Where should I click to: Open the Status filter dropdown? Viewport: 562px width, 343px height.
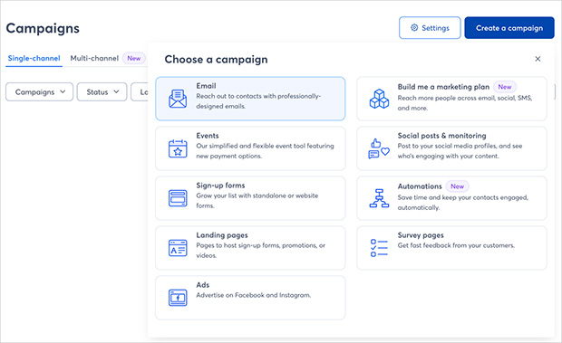(102, 92)
